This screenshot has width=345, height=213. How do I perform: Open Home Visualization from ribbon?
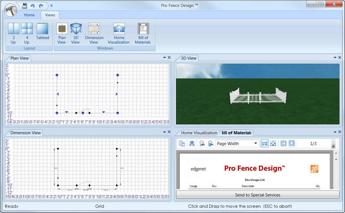(119, 33)
